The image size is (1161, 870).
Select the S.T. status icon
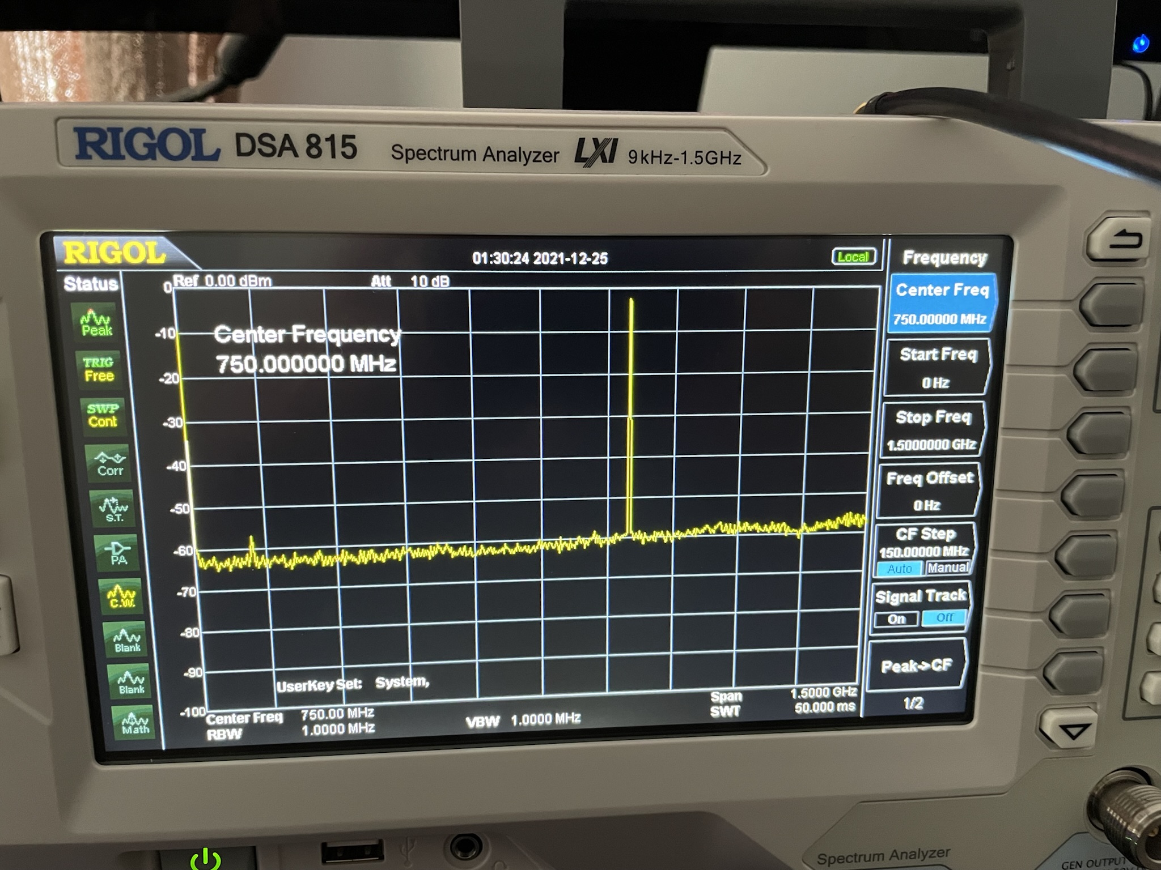[113, 509]
